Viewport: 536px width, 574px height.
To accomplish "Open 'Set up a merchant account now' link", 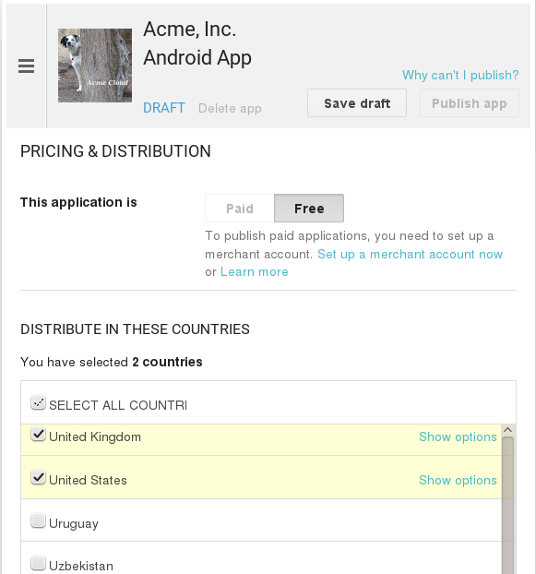I will coord(410,254).
